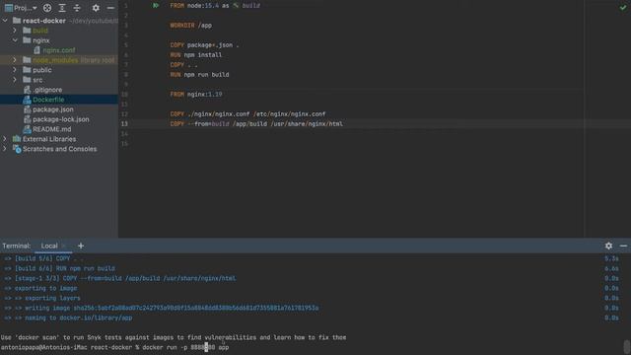Hide the Project tool window
The width and height of the screenshot is (631, 355).
click(110, 8)
